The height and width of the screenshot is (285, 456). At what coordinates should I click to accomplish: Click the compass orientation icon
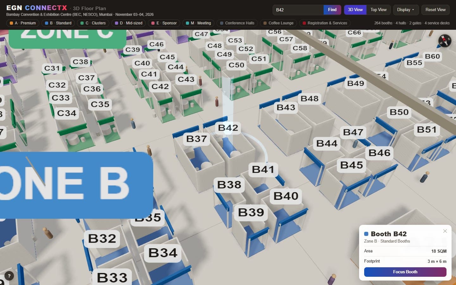click(445, 41)
